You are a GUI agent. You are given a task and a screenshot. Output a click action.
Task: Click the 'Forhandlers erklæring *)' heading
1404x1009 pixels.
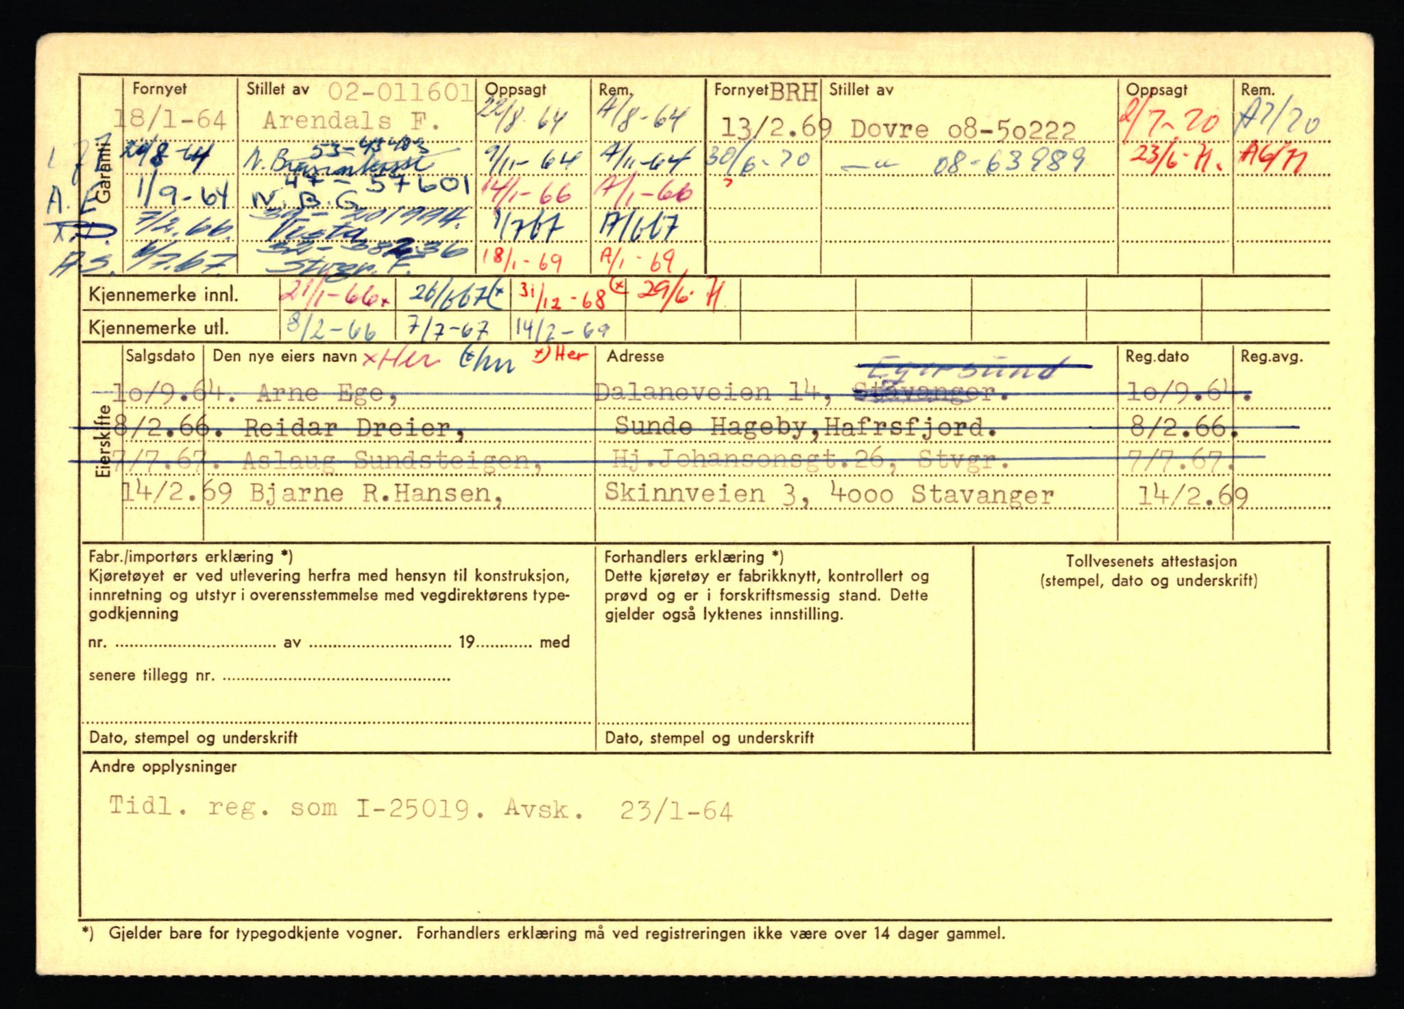[x=694, y=557]
